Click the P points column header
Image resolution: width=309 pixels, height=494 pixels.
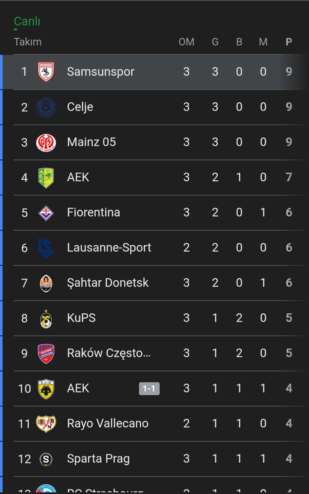289,42
